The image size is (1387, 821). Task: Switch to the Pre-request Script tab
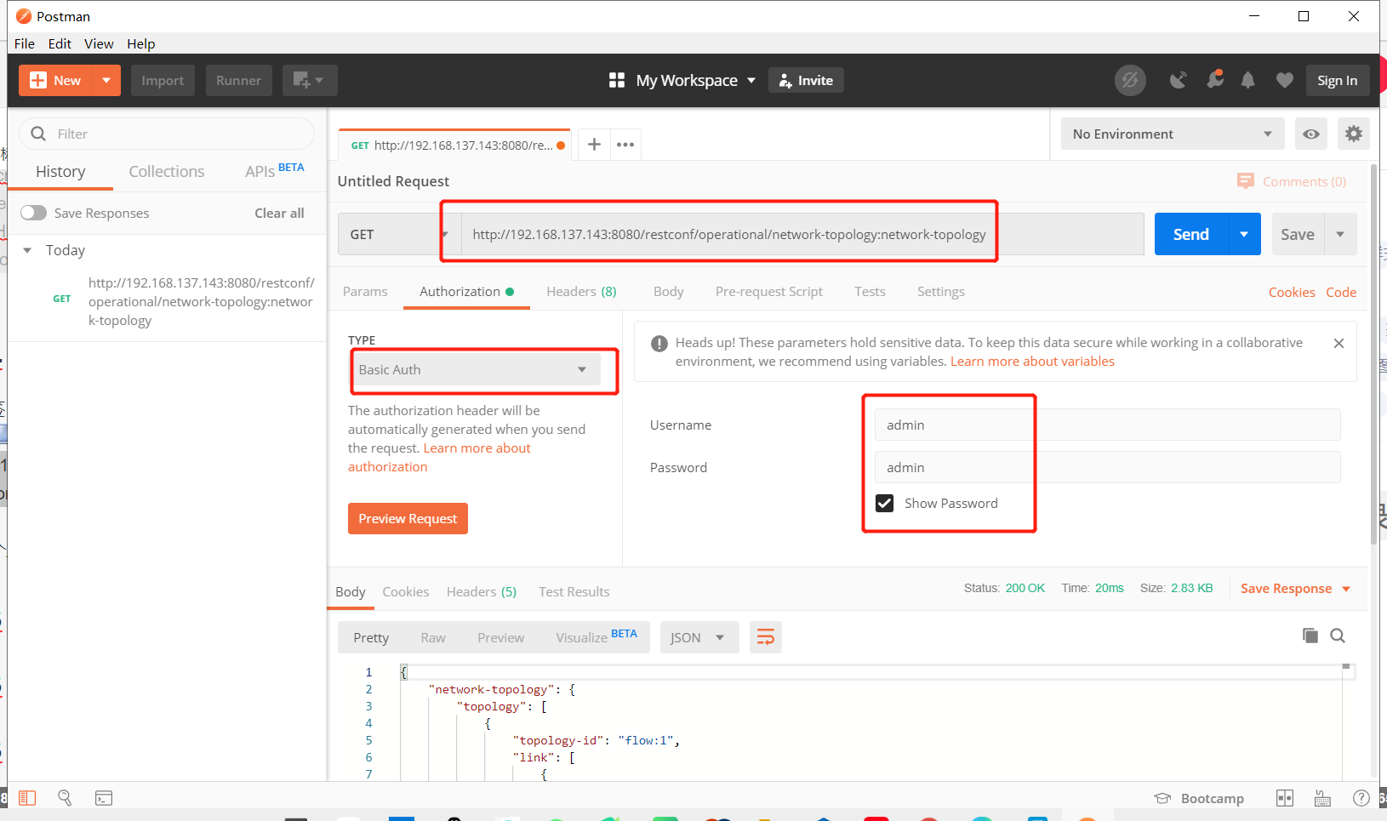pyautogui.click(x=768, y=291)
